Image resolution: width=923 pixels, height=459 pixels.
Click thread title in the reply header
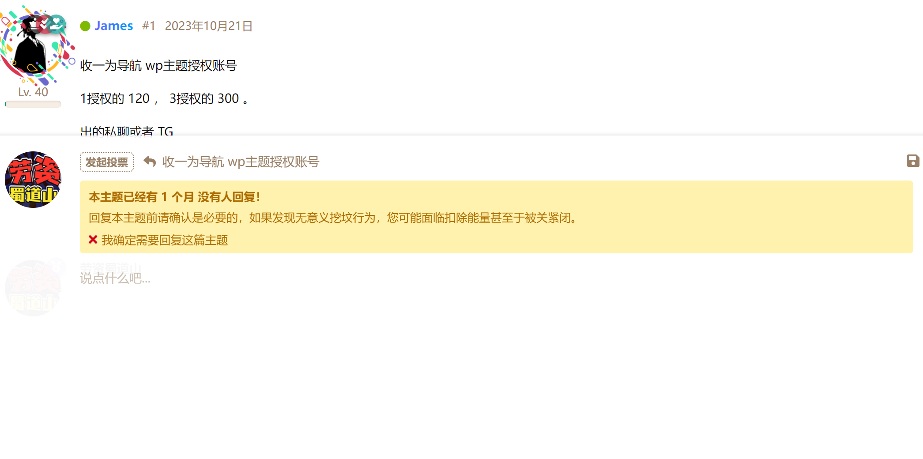tap(241, 162)
